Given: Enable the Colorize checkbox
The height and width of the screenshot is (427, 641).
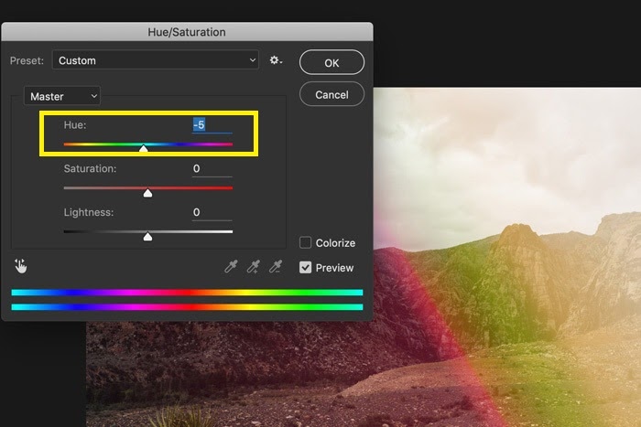Looking at the screenshot, I should point(306,243).
